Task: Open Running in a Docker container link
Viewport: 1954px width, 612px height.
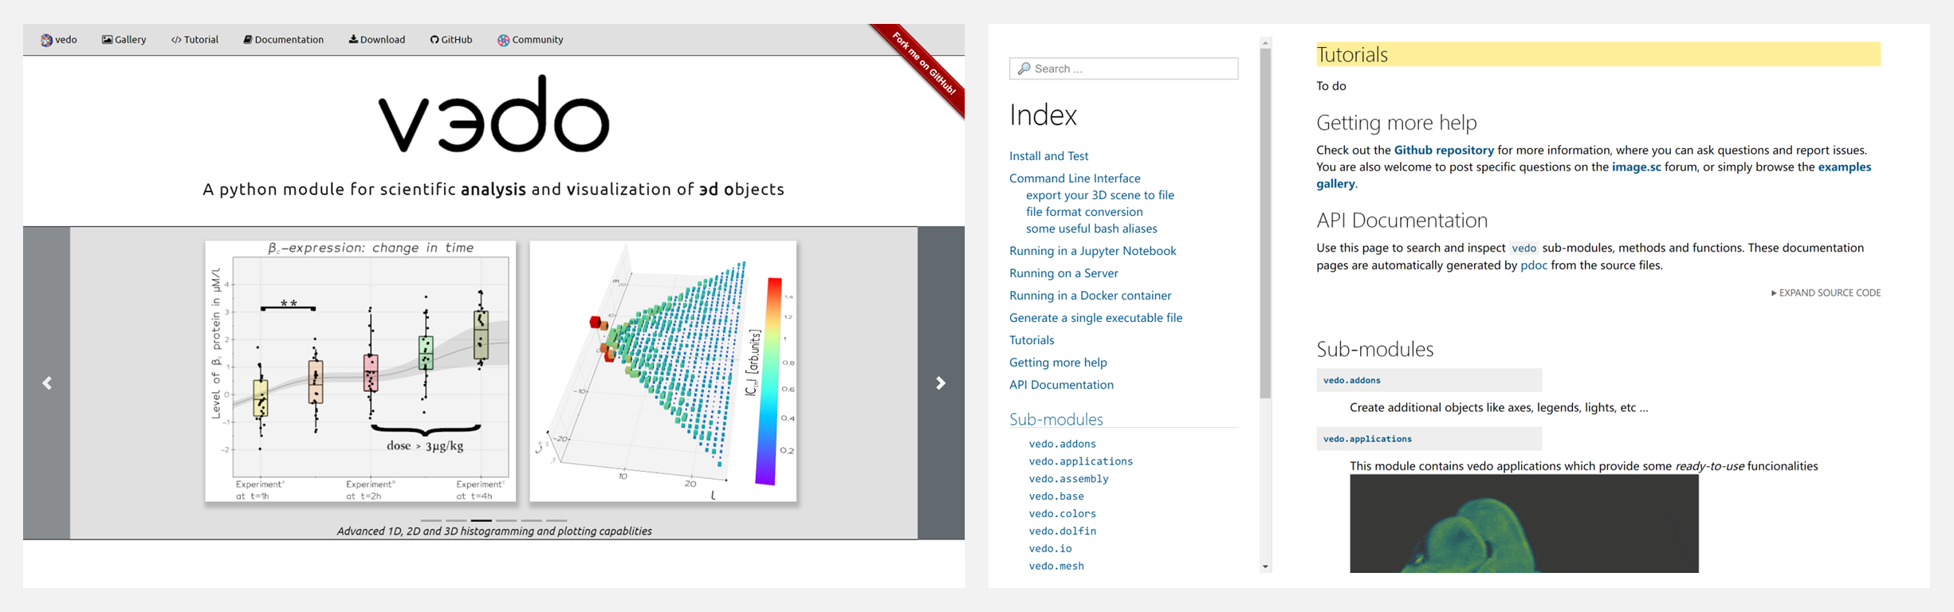Action: tap(1090, 296)
